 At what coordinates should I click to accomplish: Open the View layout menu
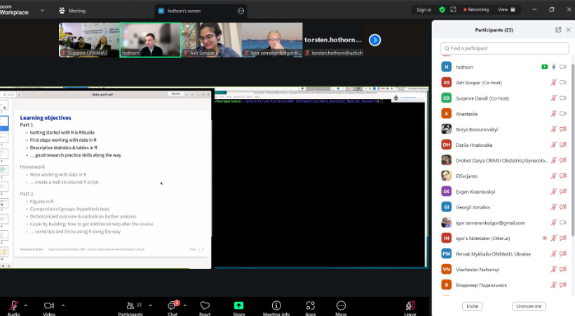tap(506, 10)
